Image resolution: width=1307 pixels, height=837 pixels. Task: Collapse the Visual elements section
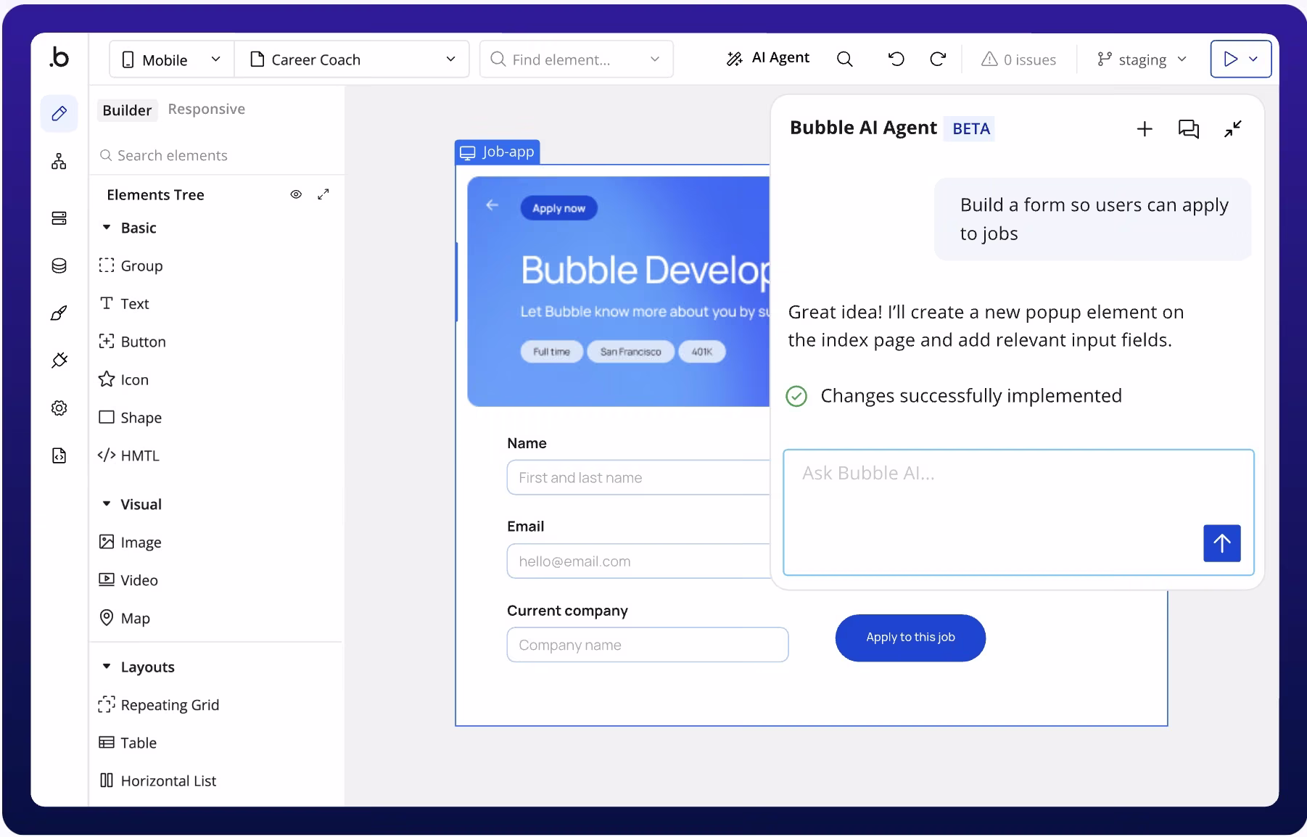coord(107,503)
